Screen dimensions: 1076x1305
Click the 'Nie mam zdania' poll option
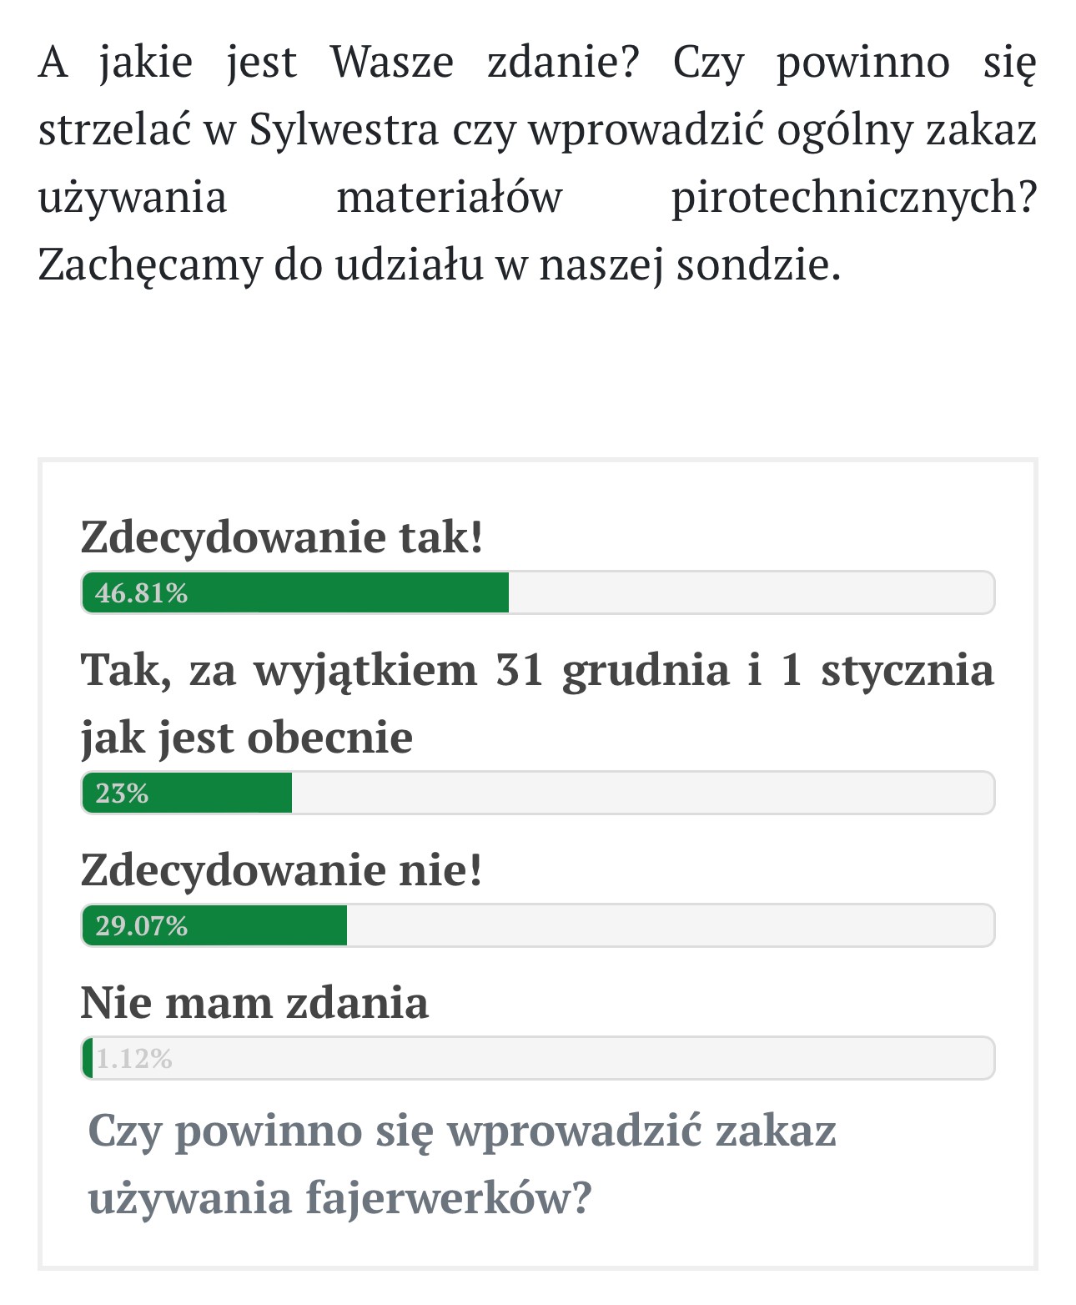pyautogui.click(x=254, y=1003)
